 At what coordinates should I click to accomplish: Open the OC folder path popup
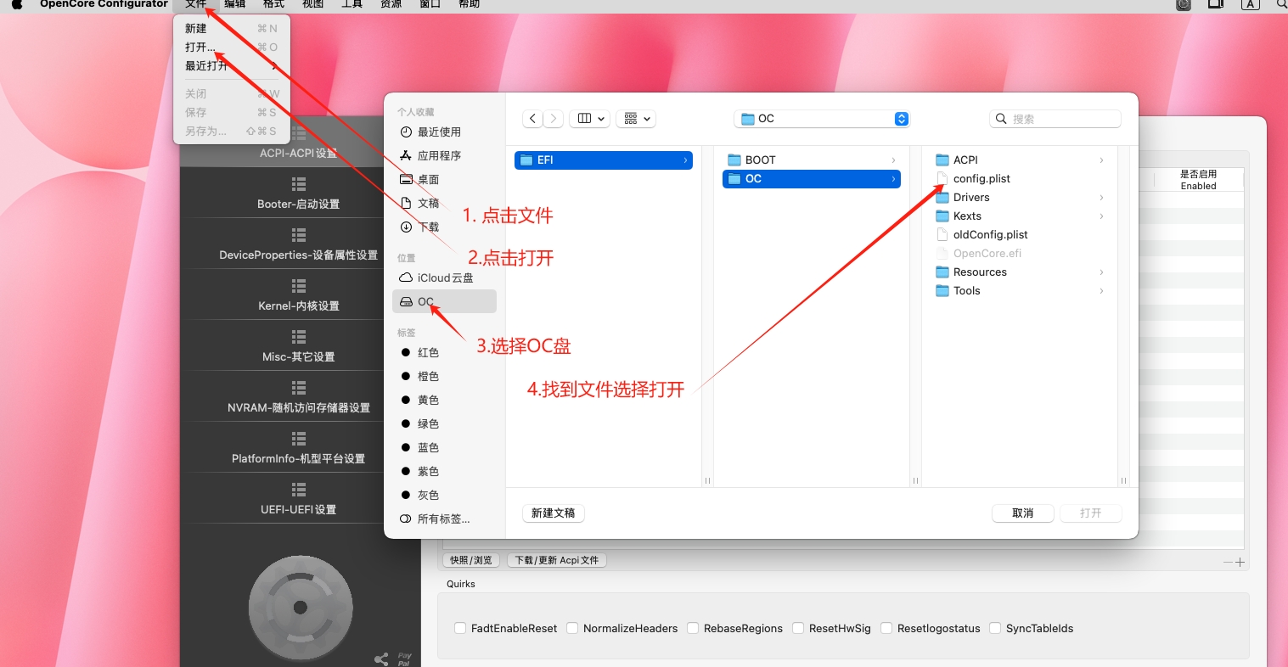tap(822, 119)
